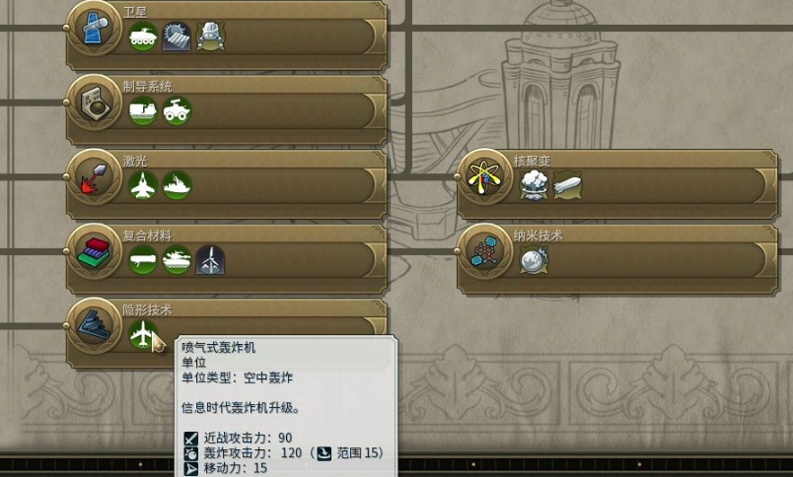Viewport: 793px width, 477px height.
Task: Click the armored vehicle unit icon under 卫星
Action: click(x=143, y=35)
